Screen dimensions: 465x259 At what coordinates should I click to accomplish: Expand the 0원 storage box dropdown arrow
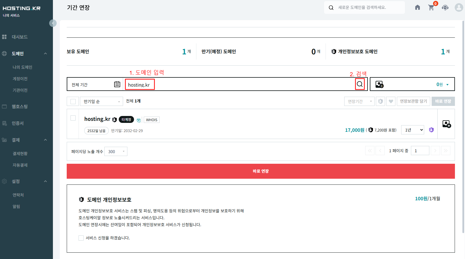coord(447,85)
